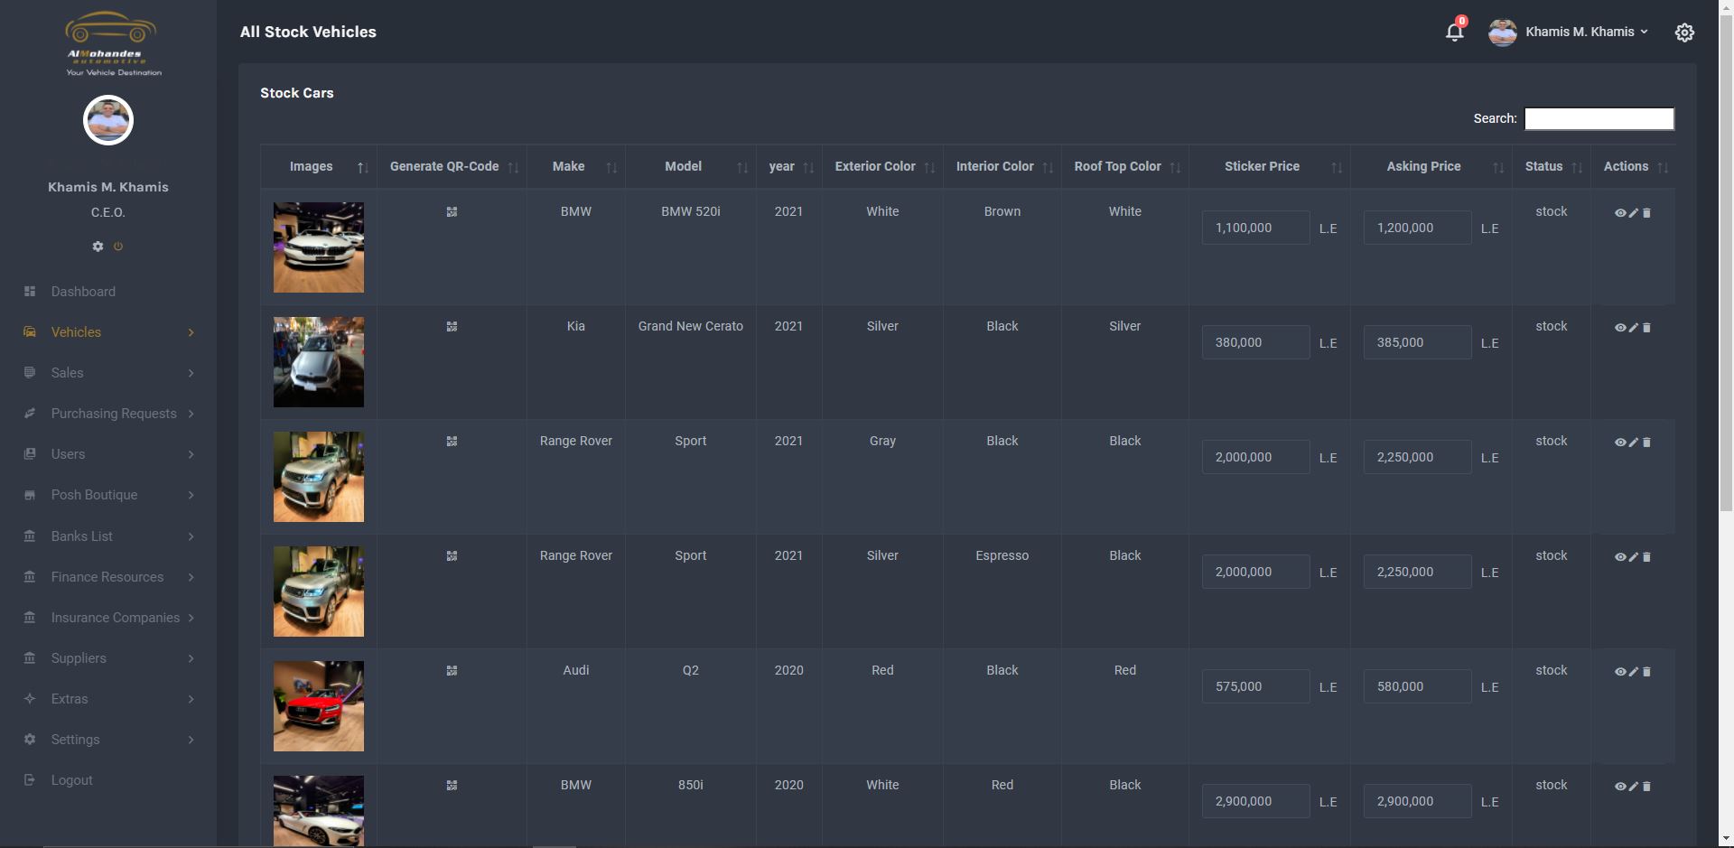Image resolution: width=1734 pixels, height=848 pixels.
Task: Delete the BMW 520i entry
Action: click(x=1646, y=213)
